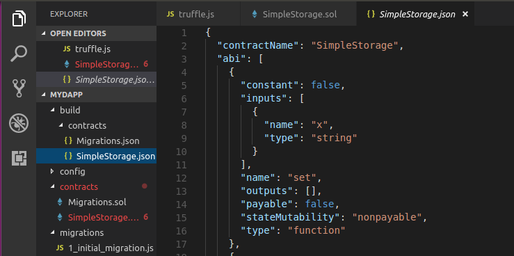
Task: Switch to the SimpleStorage.sol tab
Action: pyautogui.click(x=298, y=15)
